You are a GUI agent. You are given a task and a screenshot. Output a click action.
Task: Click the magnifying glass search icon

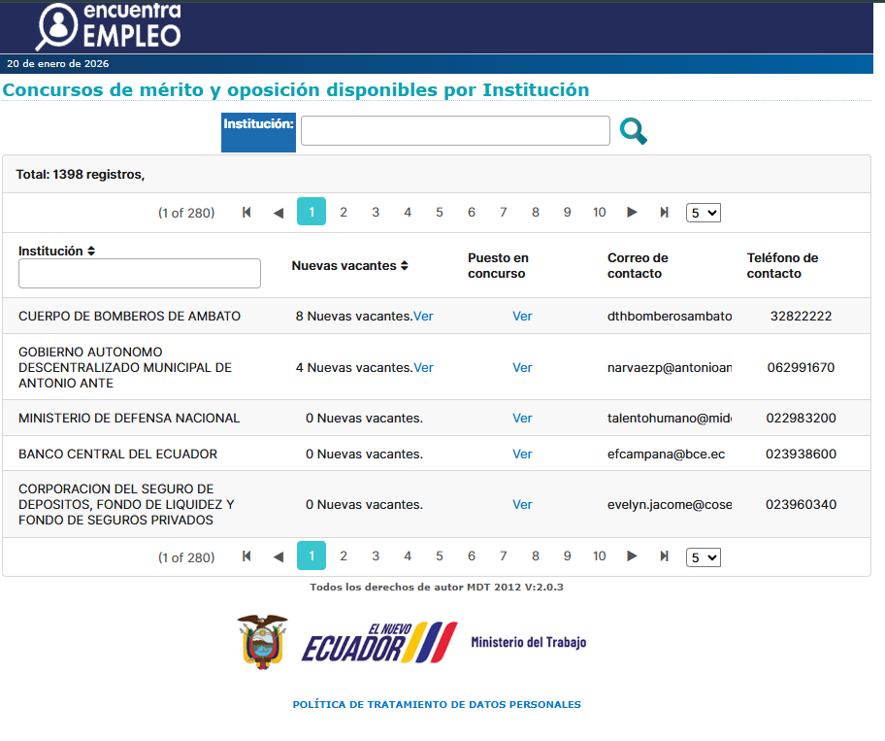[633, 131]
